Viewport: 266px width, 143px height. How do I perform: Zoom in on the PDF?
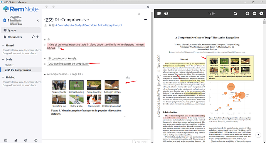click(247, 13)
